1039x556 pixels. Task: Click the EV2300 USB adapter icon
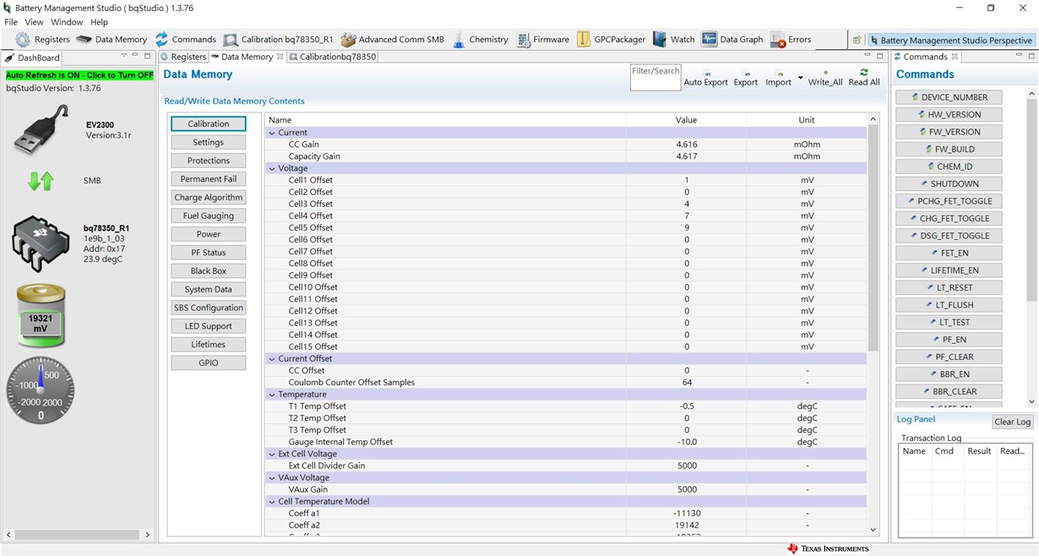point(41,129)
